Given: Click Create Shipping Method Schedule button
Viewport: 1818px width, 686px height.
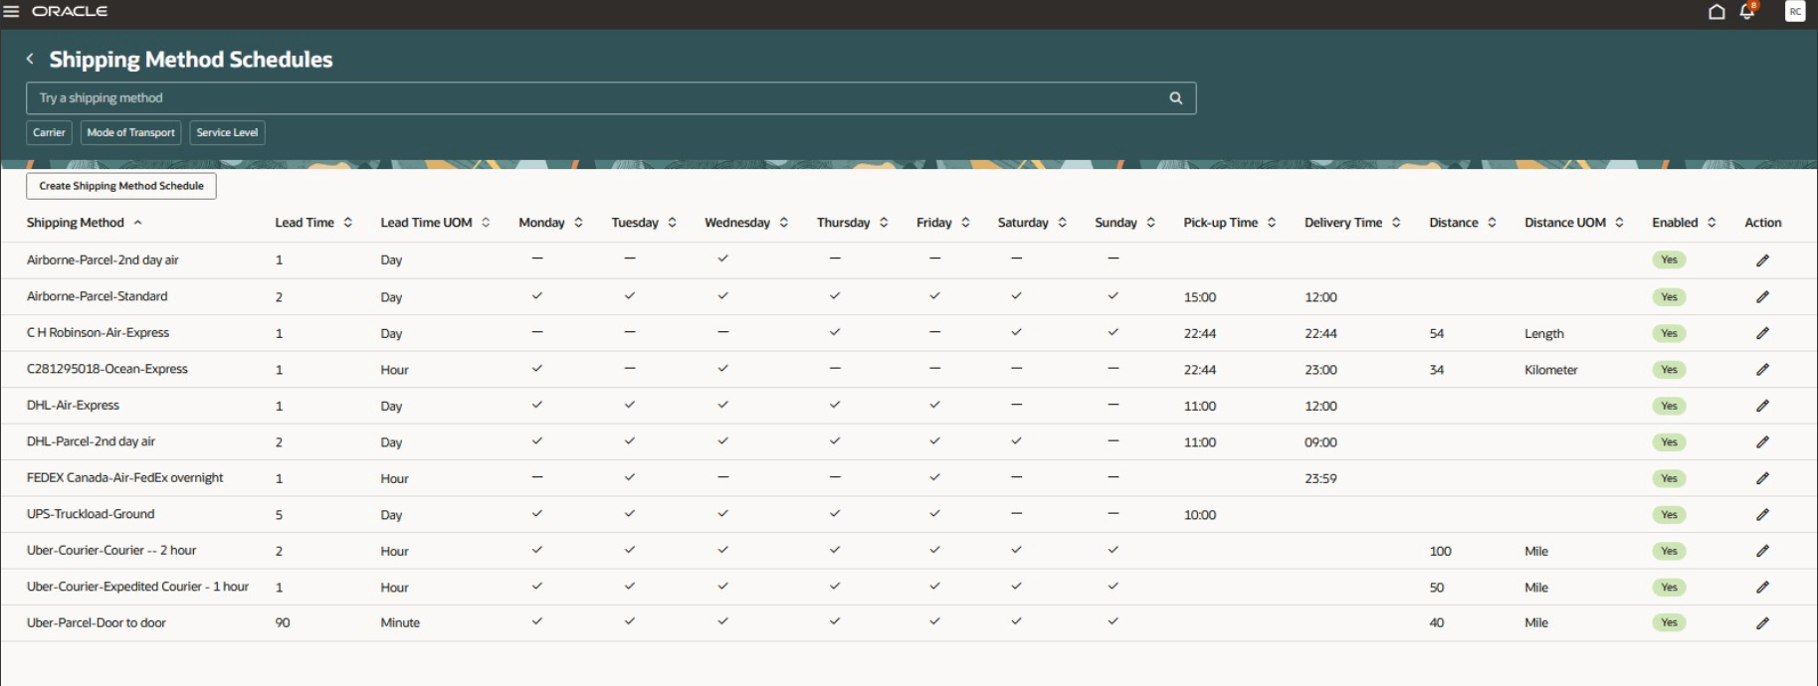Looking at the screenshot, I should click(x=121, y=186).
